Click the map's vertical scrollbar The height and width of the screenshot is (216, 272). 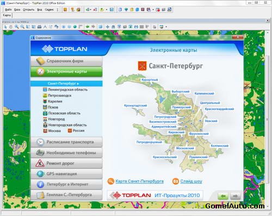[268, 119]
